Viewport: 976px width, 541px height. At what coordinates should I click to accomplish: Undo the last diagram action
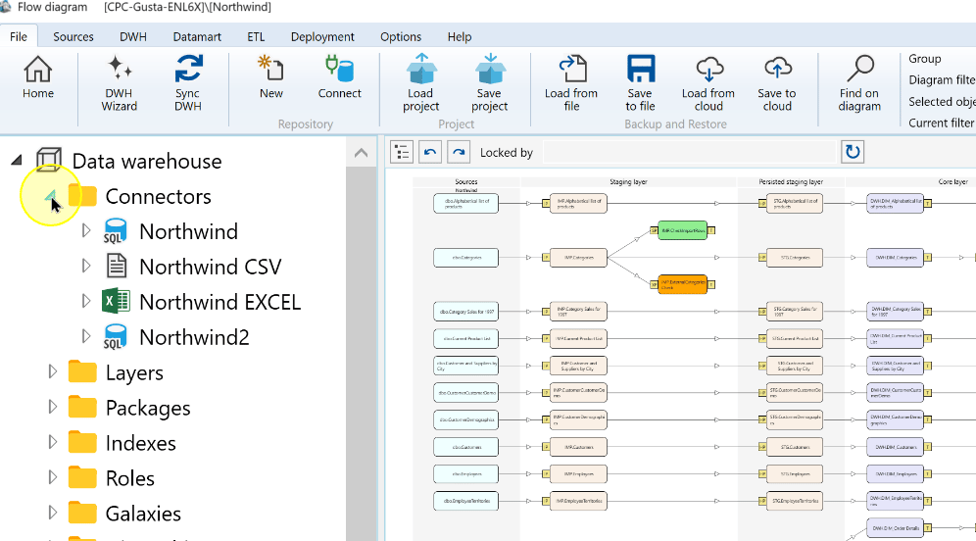pyautogui.click(x=430, y=153)
